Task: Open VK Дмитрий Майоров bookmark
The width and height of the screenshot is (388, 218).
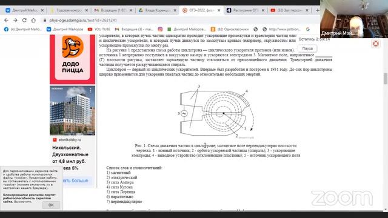Action: tap(65, 29)
